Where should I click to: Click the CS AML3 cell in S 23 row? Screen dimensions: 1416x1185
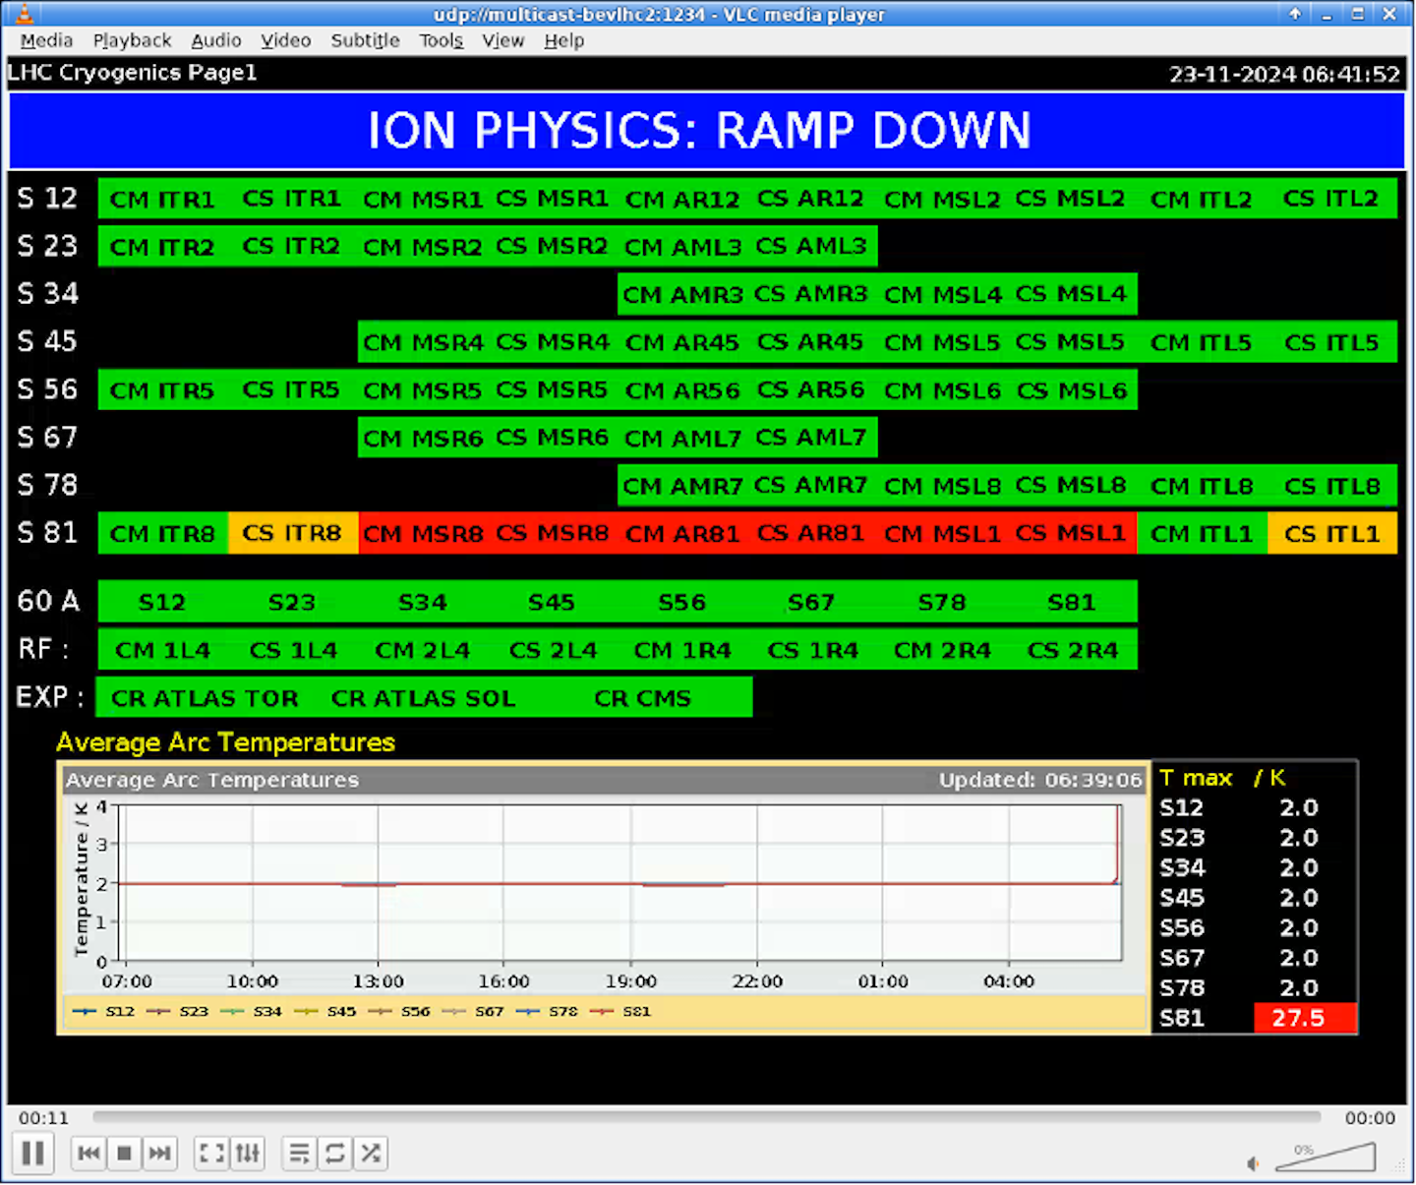pyautogui.click(x=811, y=246)
